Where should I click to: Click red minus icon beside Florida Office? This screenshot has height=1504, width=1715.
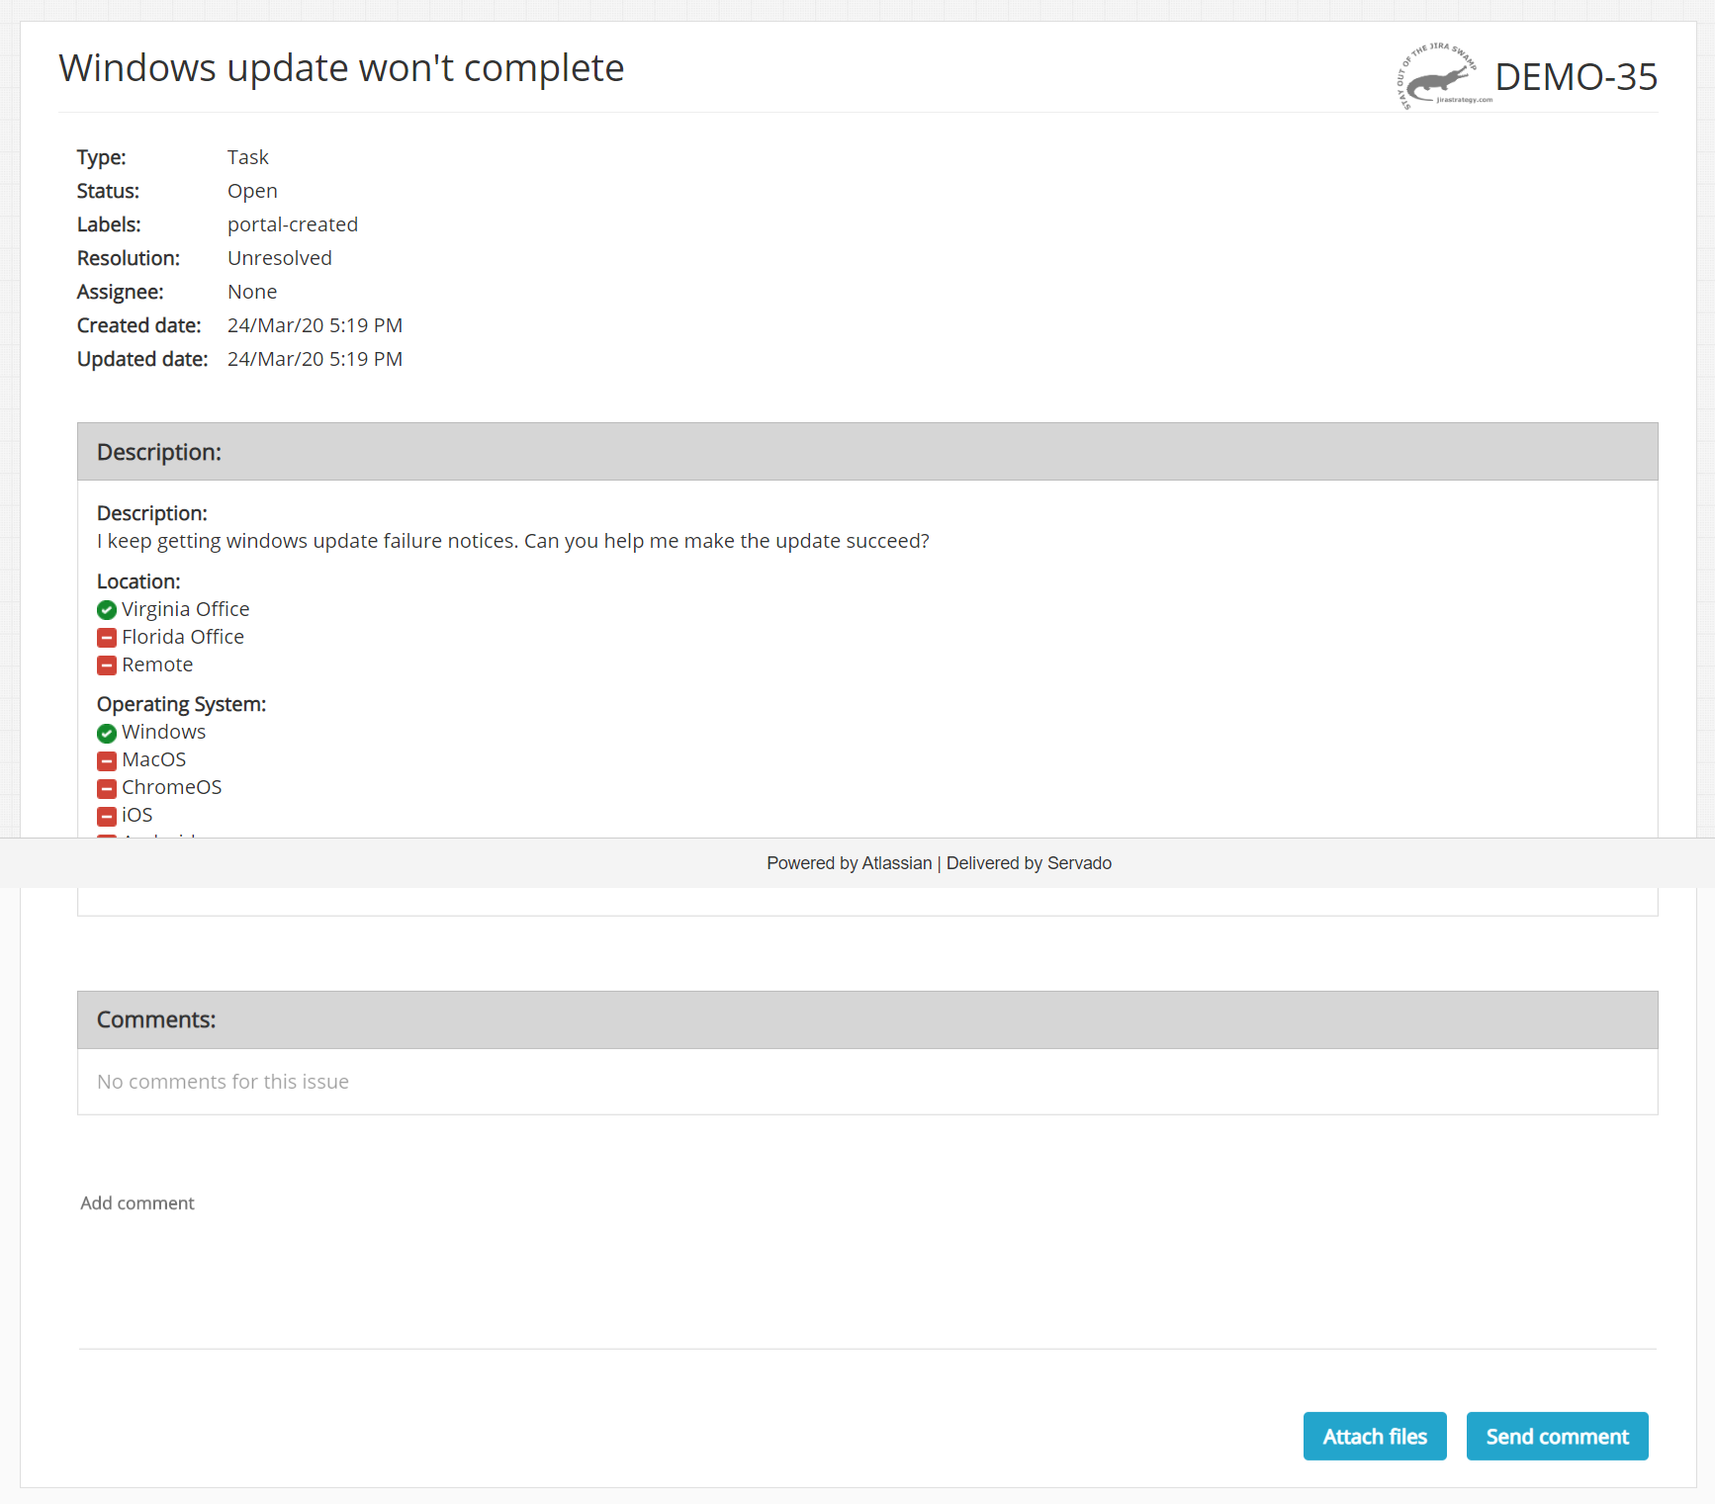107,638
